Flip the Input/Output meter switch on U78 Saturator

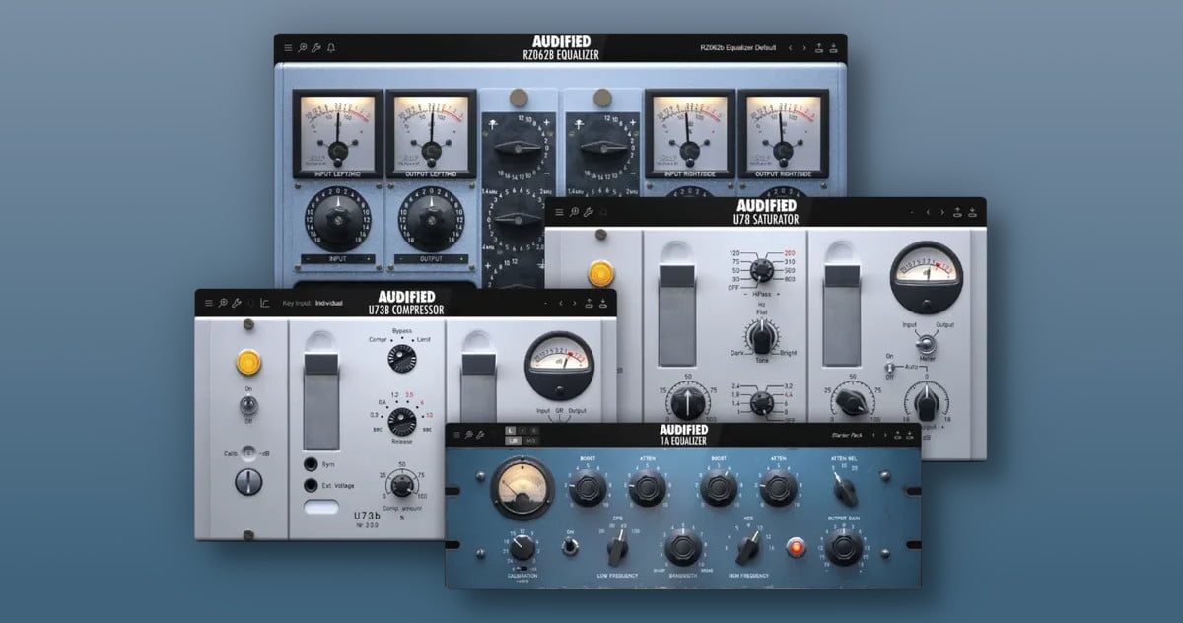[x=925, y=344]
